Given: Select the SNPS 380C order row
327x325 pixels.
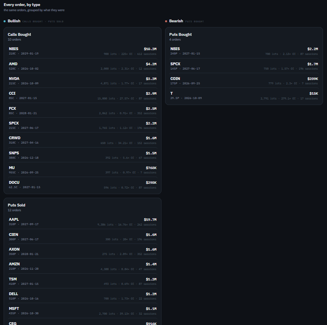Looking at the screenshot, I should point(83,155).
